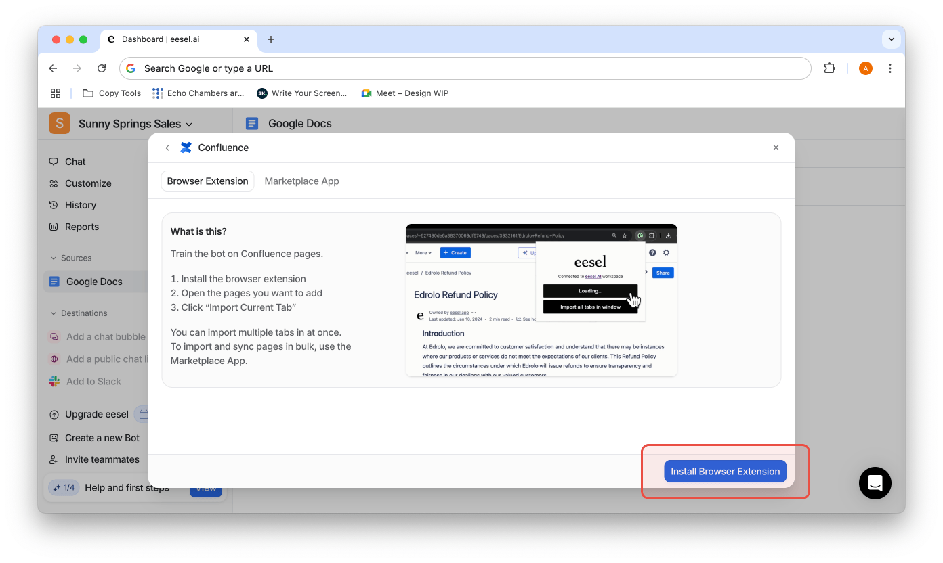Focus the Search Google or type a URL field
The image size is (943, 563).
465,68
